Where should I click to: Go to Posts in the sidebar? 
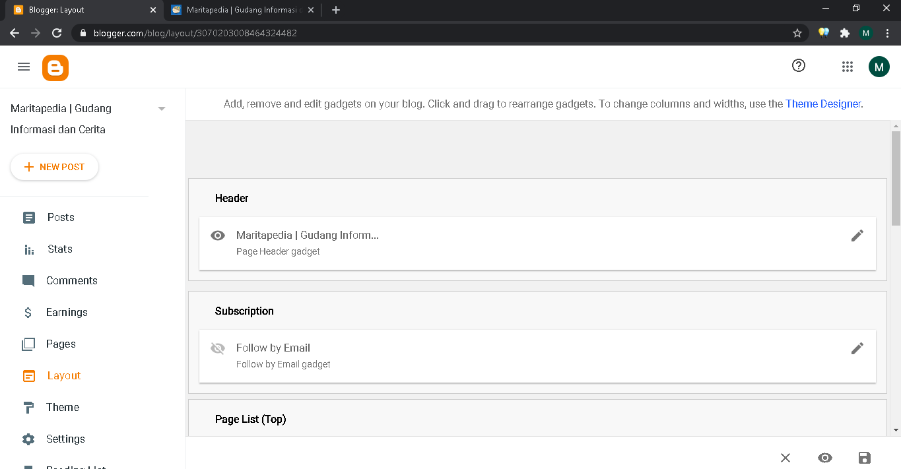click(x=60, y=218)
